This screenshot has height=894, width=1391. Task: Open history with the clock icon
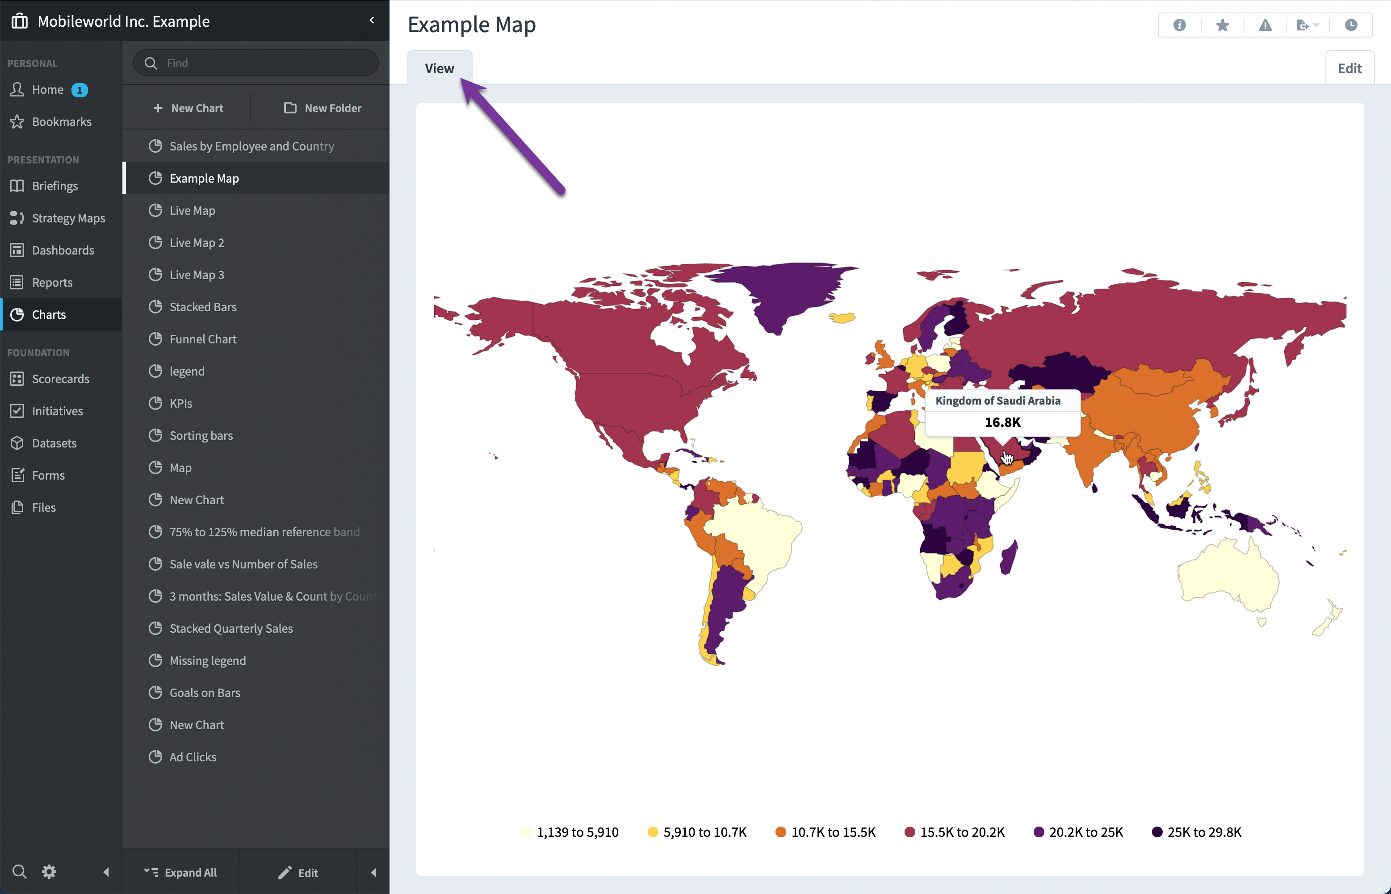click(x=1351, y=25)
